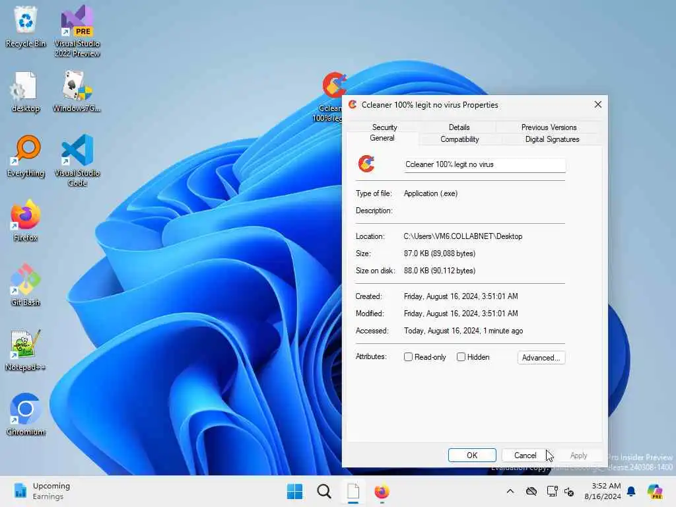This screenshot has width=676, height=507.
Task: Switch to the Previous Versions tab
Action: point(549,127)
